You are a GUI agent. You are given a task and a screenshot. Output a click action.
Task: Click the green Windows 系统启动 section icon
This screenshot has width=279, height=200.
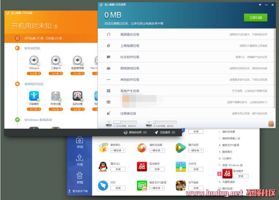17,120
